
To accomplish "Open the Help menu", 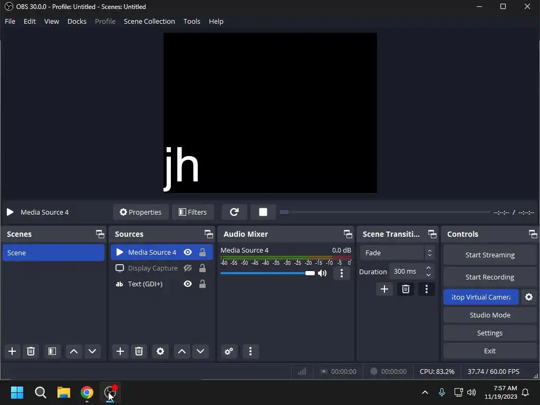I will click(x=216, y=21).
